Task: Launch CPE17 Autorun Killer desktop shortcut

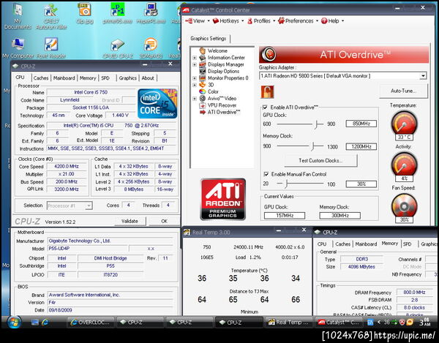Action: [x=51, y=16]
